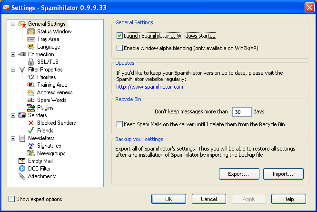Disable Launch Spamihilator at Windows startup
This screenshot has height=212, width=317.
tap(119, 36)
